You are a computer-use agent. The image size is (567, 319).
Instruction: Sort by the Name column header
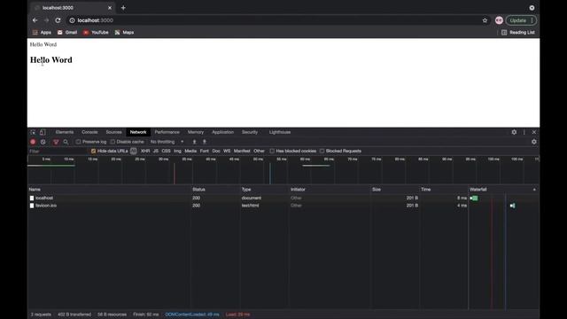pos(109,190)
